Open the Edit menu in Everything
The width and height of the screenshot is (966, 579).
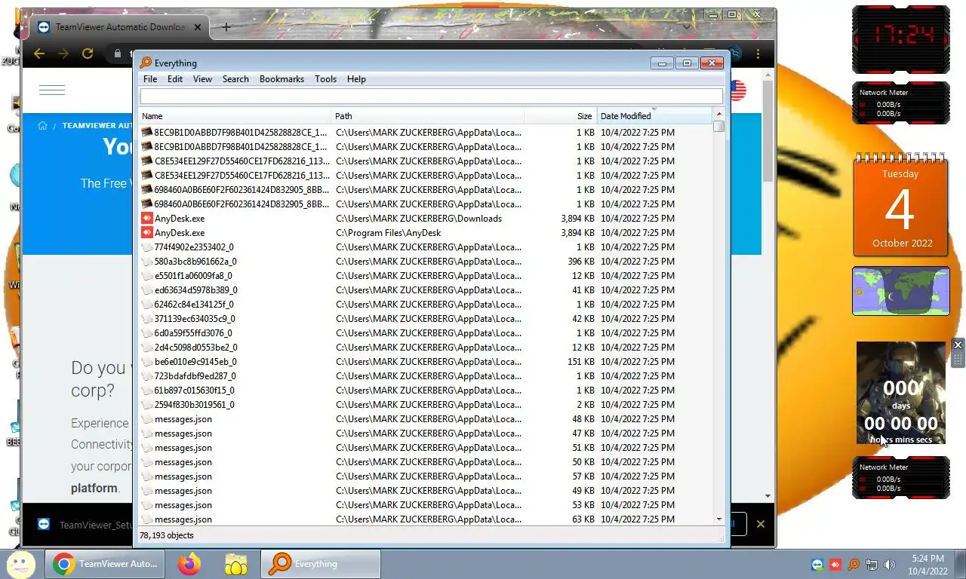pos(175,79)
